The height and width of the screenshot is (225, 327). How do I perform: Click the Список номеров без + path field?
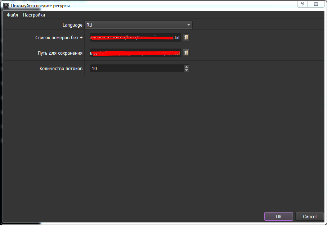click(135, 37)
